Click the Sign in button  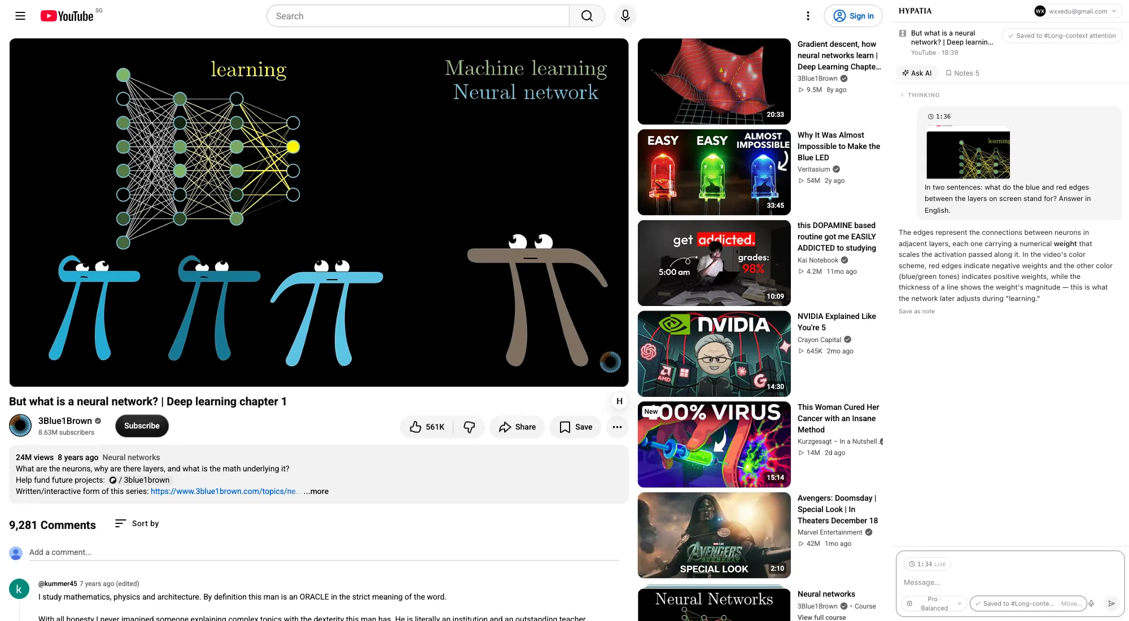[x=854, y=16]
